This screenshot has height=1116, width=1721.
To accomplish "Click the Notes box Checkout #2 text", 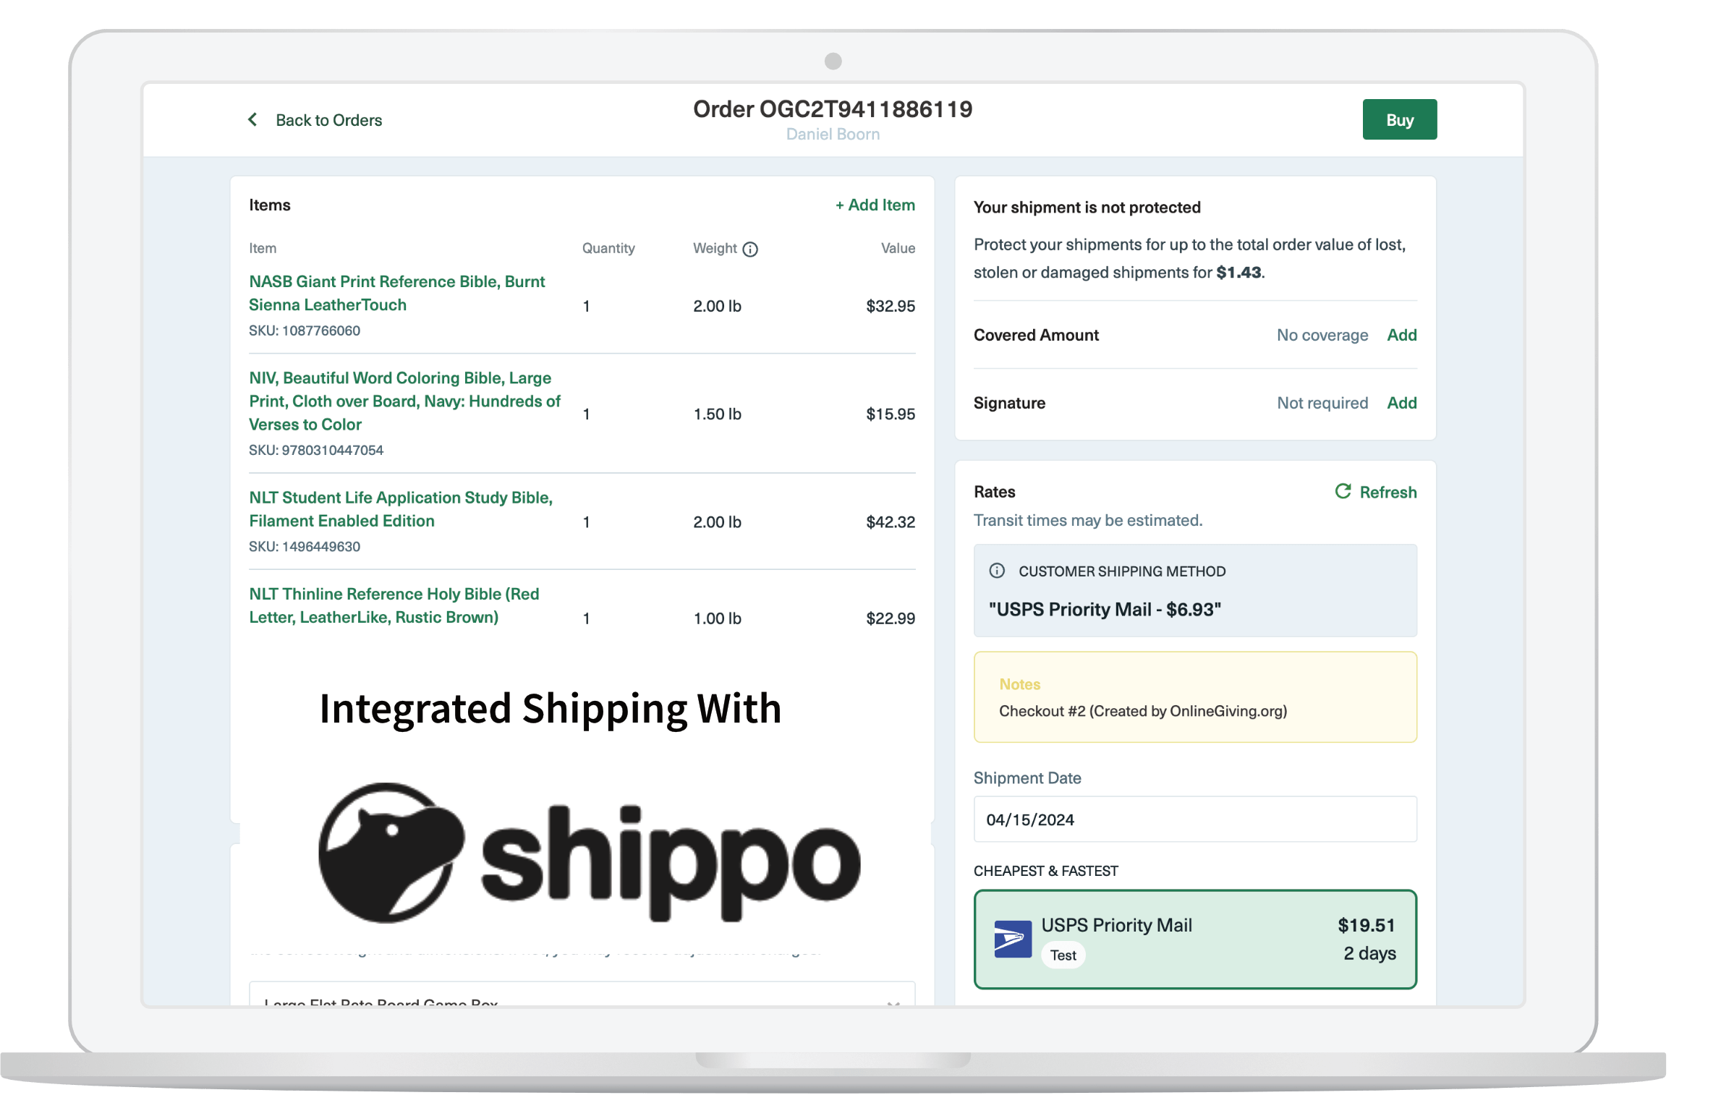I will 1142,711.
